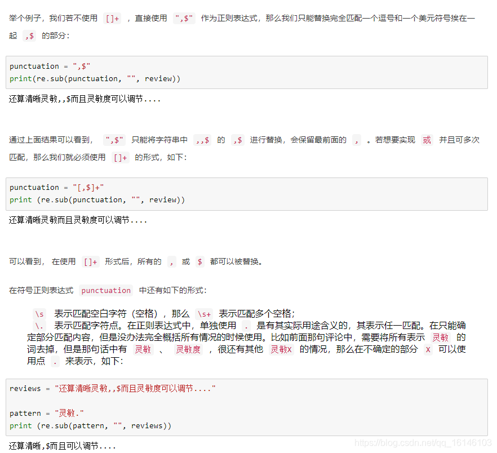Click the inline code word punctuation
Viewport: 497px width, 453px height.
pos(106,290)
